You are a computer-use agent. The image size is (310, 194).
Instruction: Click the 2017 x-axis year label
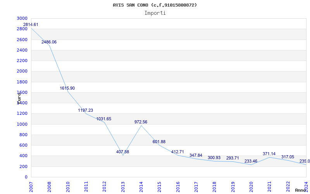pyautogui.click(x=196, y=187)
